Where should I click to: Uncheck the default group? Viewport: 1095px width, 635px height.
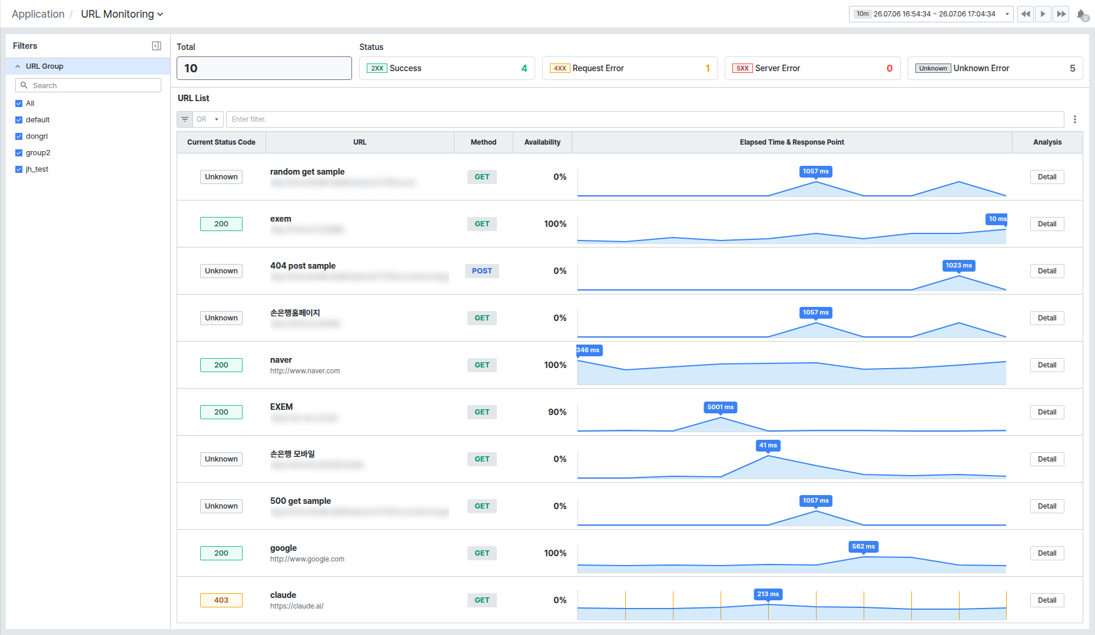coord(19,120)
